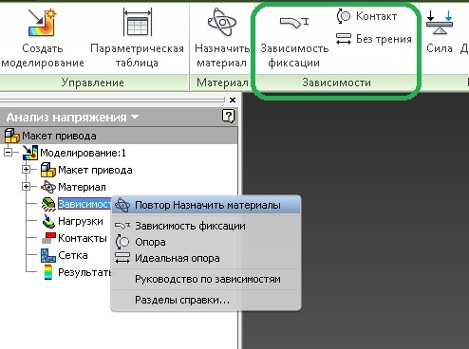Open the browser panel help icon
The width and height of the screenshot is (469, 349).
point(228,116)
